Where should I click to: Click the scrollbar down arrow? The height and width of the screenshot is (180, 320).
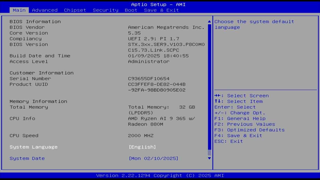point(209,158)
